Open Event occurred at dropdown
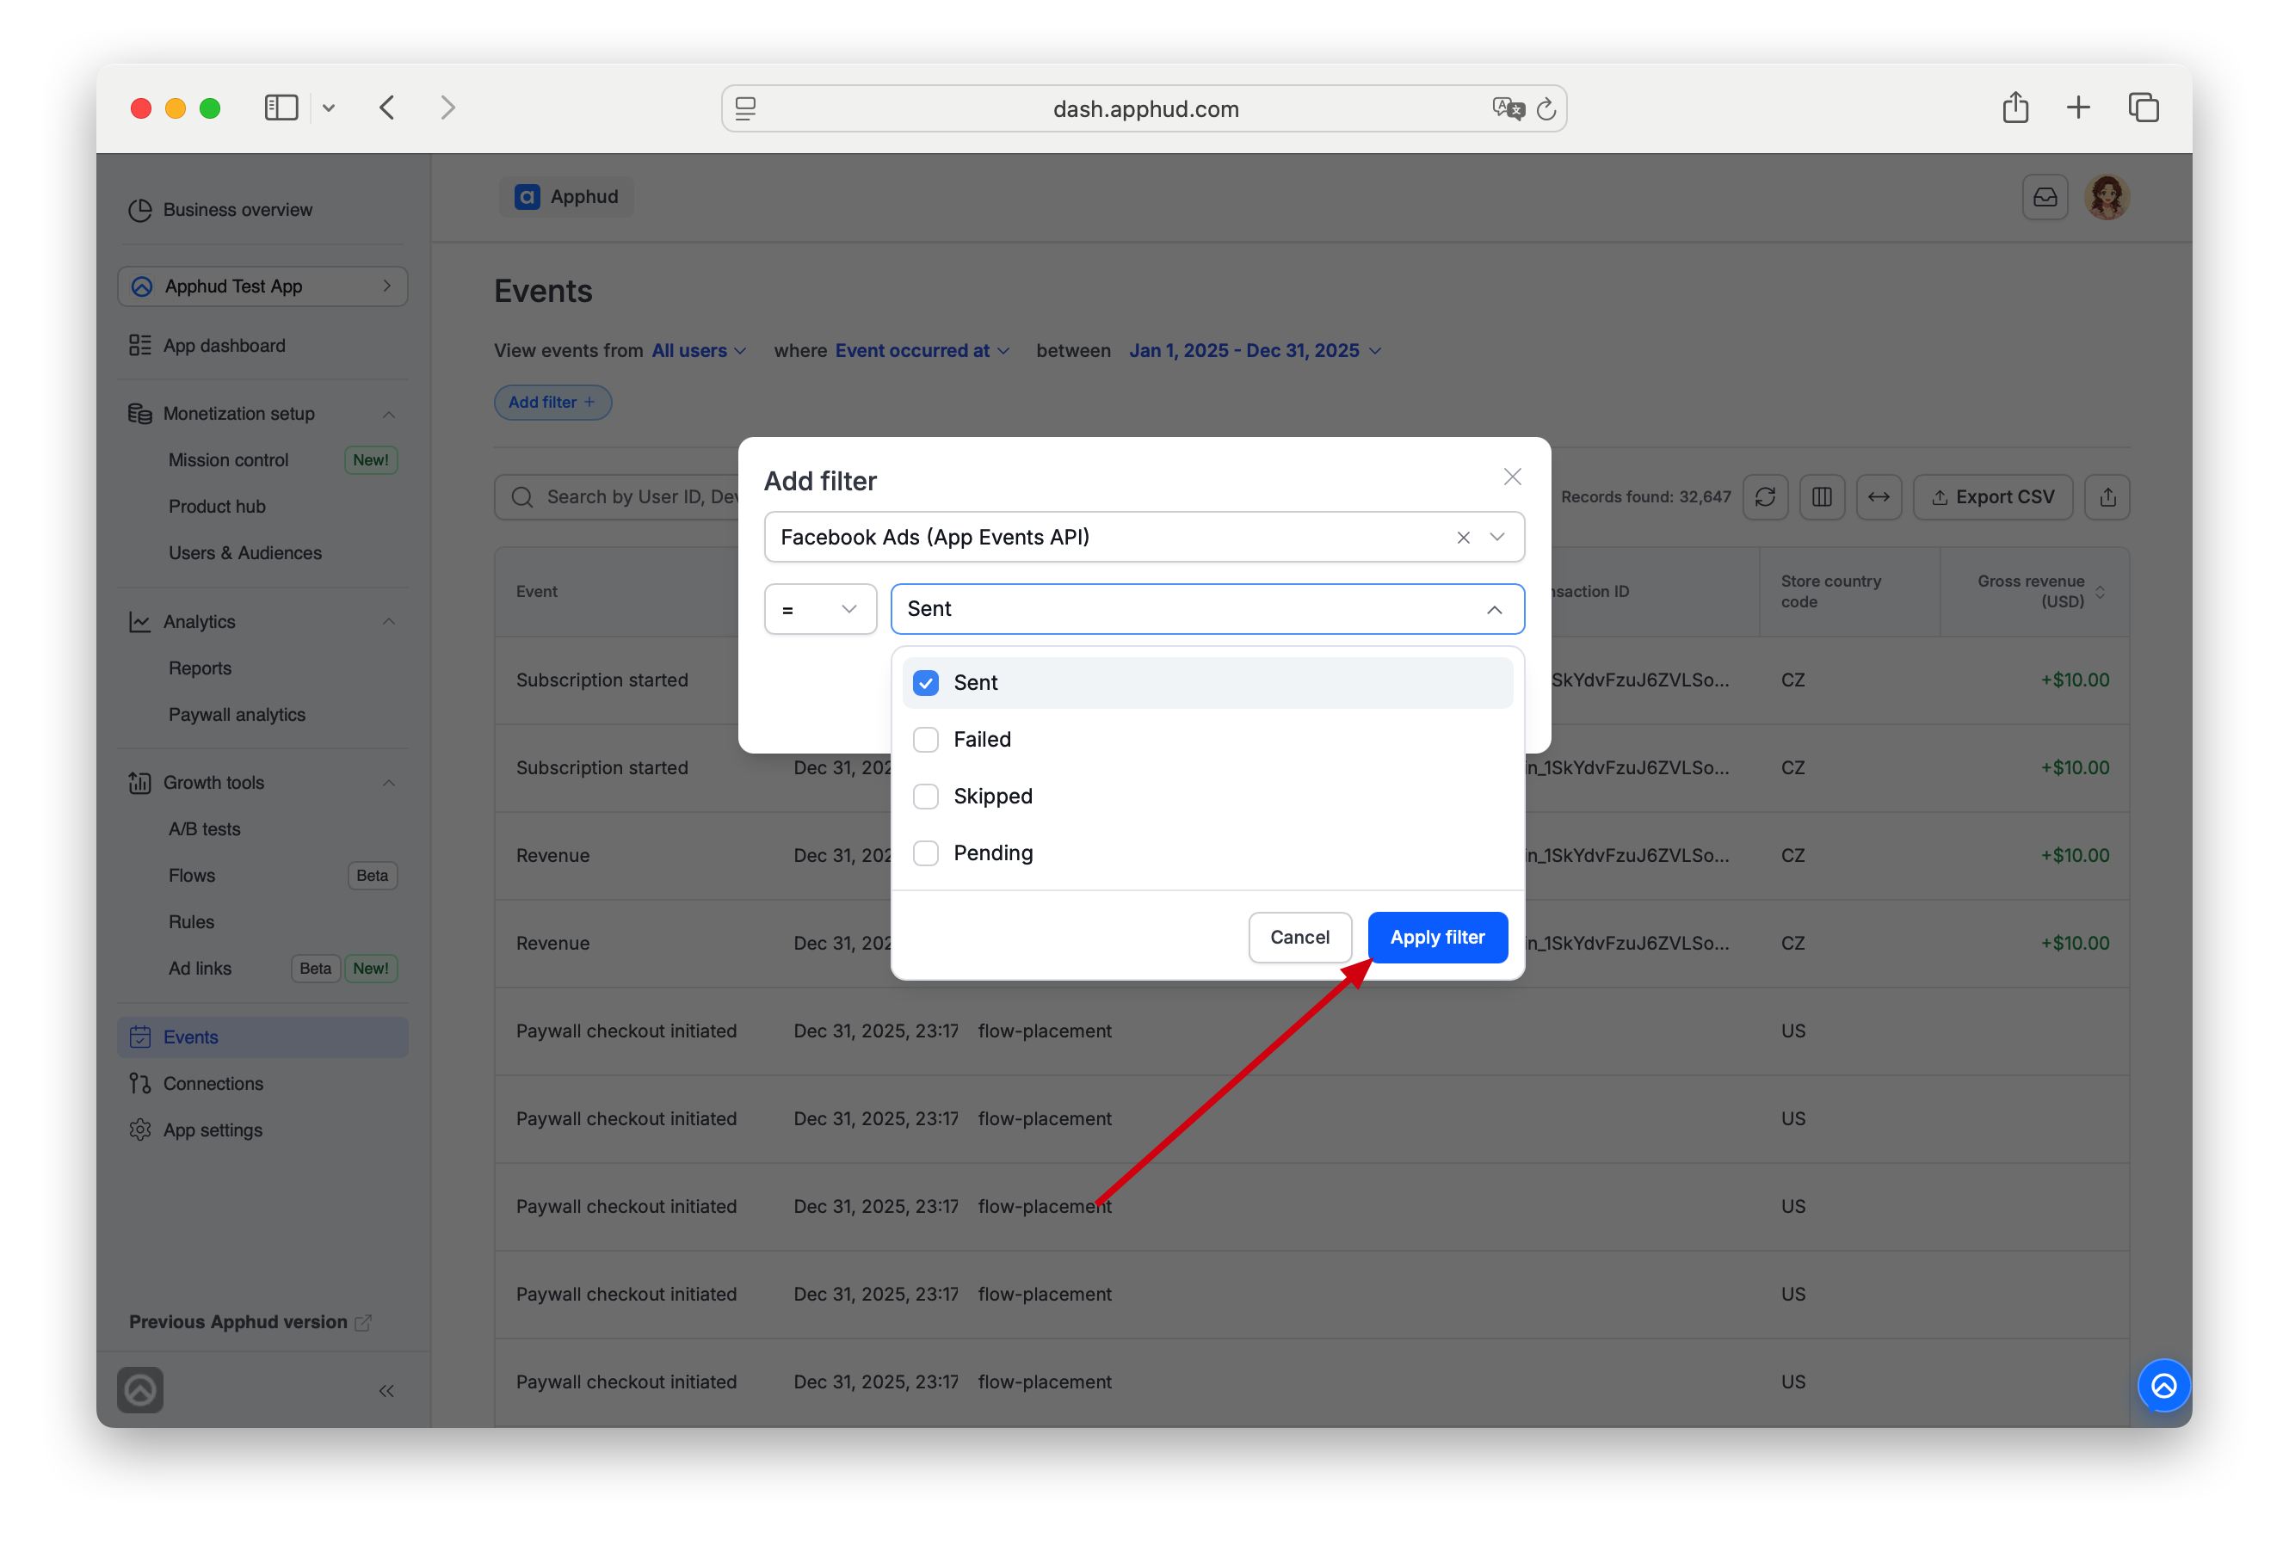The height and width of the screenshot is (1557, 2289). pyautogui.click(x=922, y=351)
